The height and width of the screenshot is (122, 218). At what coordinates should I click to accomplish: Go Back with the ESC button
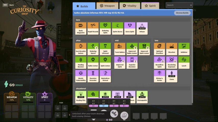pyautogui.click(x=5, y=5)
